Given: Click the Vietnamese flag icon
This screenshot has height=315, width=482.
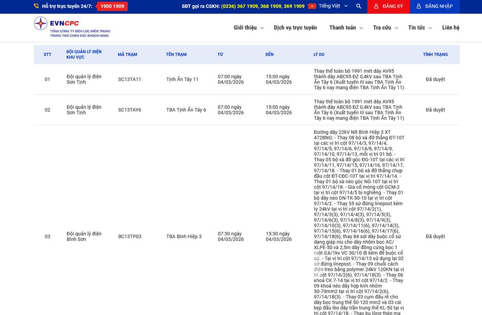Looking at the screenshot, I should click(x=312, y=6).
